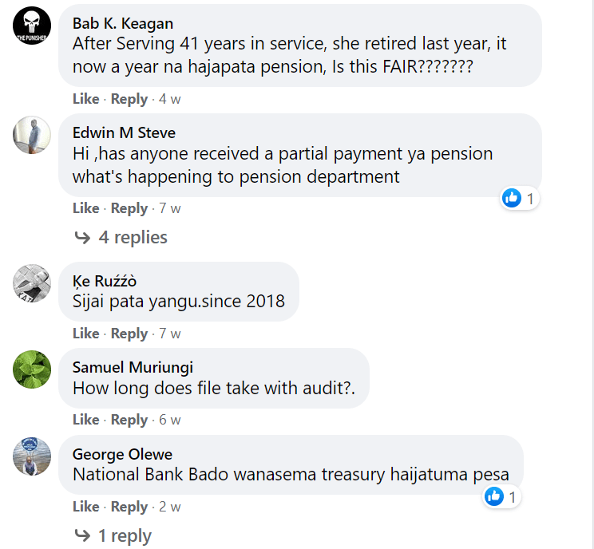Reply to Edwin M Steve's comment
This screenshot has width=594, height=549.
(129, 208)
